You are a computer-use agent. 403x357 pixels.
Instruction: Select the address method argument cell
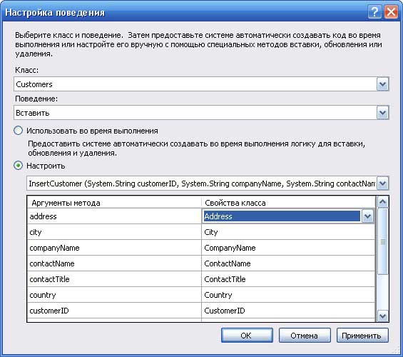point(114,216)
